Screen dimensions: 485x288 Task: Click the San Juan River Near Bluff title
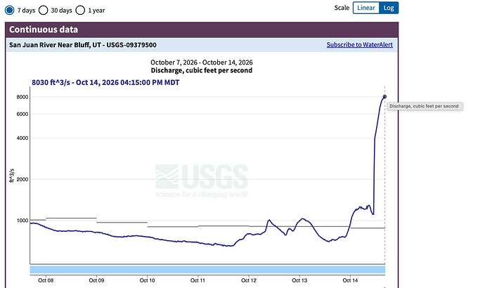tap(82, 45)
